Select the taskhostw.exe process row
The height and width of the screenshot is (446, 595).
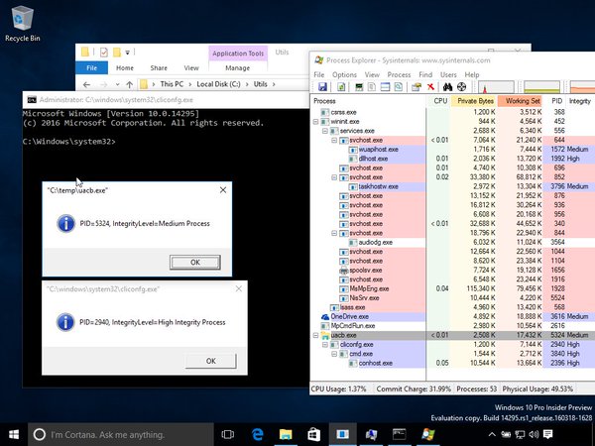(x=452, y=186)
